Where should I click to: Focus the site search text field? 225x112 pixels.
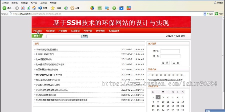(63, 36)
